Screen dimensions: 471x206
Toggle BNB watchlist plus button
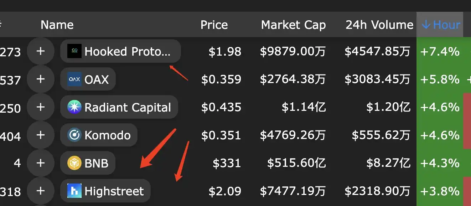tap(41, 163)
